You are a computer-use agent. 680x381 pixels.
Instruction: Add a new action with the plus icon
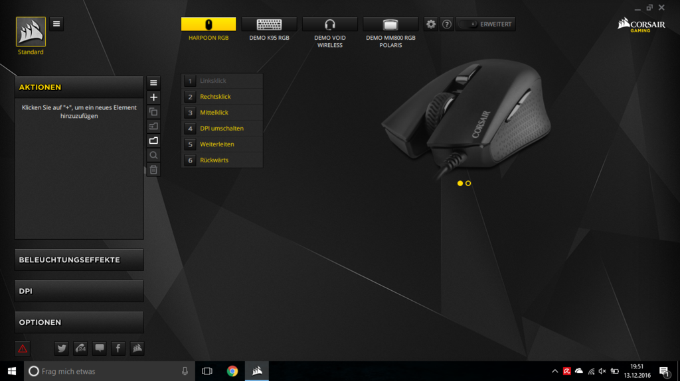pos(153,97)
